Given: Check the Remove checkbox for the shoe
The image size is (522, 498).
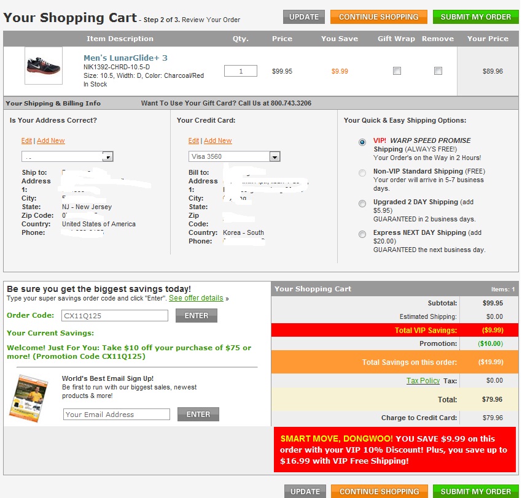Looking at the screenshot, I should coord(438,71).
